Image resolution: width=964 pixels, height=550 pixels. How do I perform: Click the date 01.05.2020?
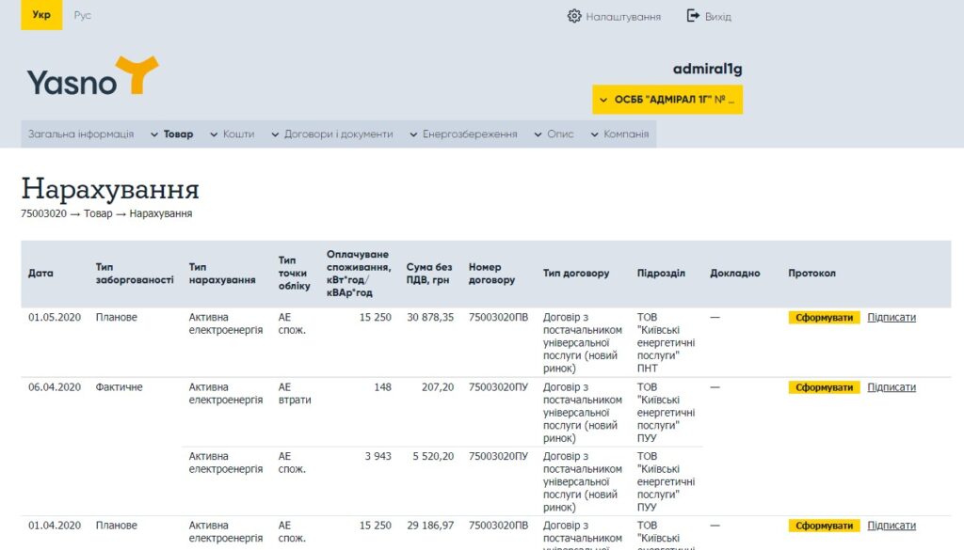pyautogui.click(x=55, y=318)
